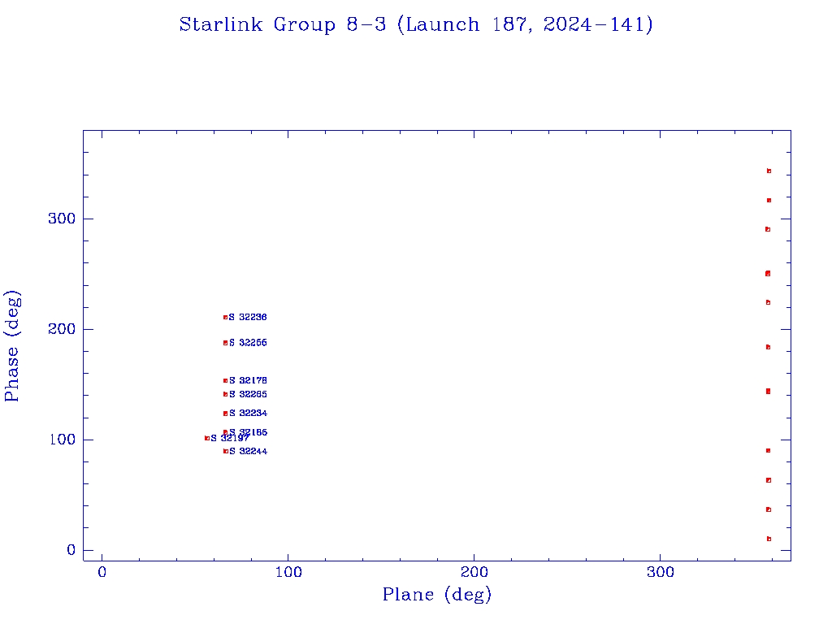This screenshot has width=832, height=624.
Task: Click the Phase (deg) axis title
Action: [12, 346]
